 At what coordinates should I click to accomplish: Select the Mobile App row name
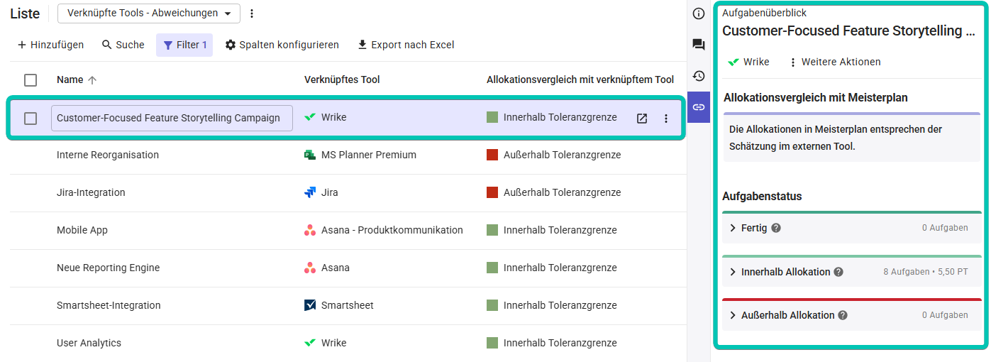pyautogui.click(x=82, y=230)
